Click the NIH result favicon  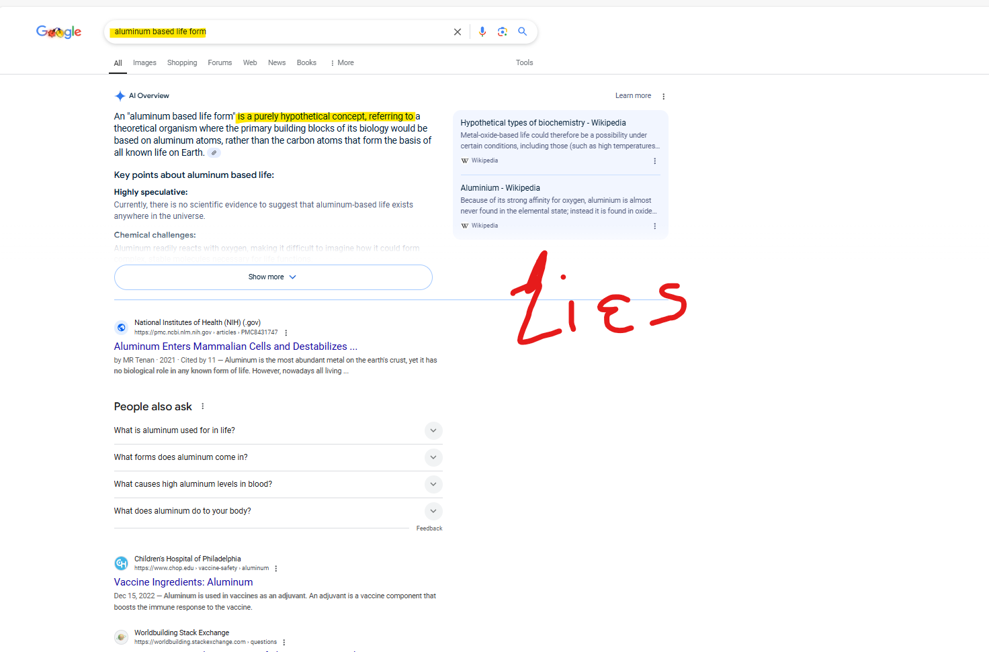tap(121, 328)
